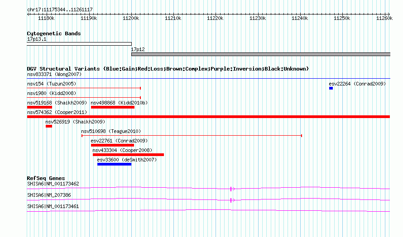This screenshot has height=237, width=403.
Task: Click the SHISA6|NM_207386 magenta transcript line
Action: coord(208,199)
